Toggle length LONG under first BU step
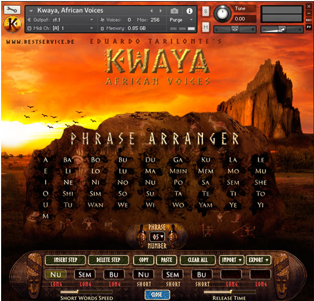The image size is (314, 301). 114,284
